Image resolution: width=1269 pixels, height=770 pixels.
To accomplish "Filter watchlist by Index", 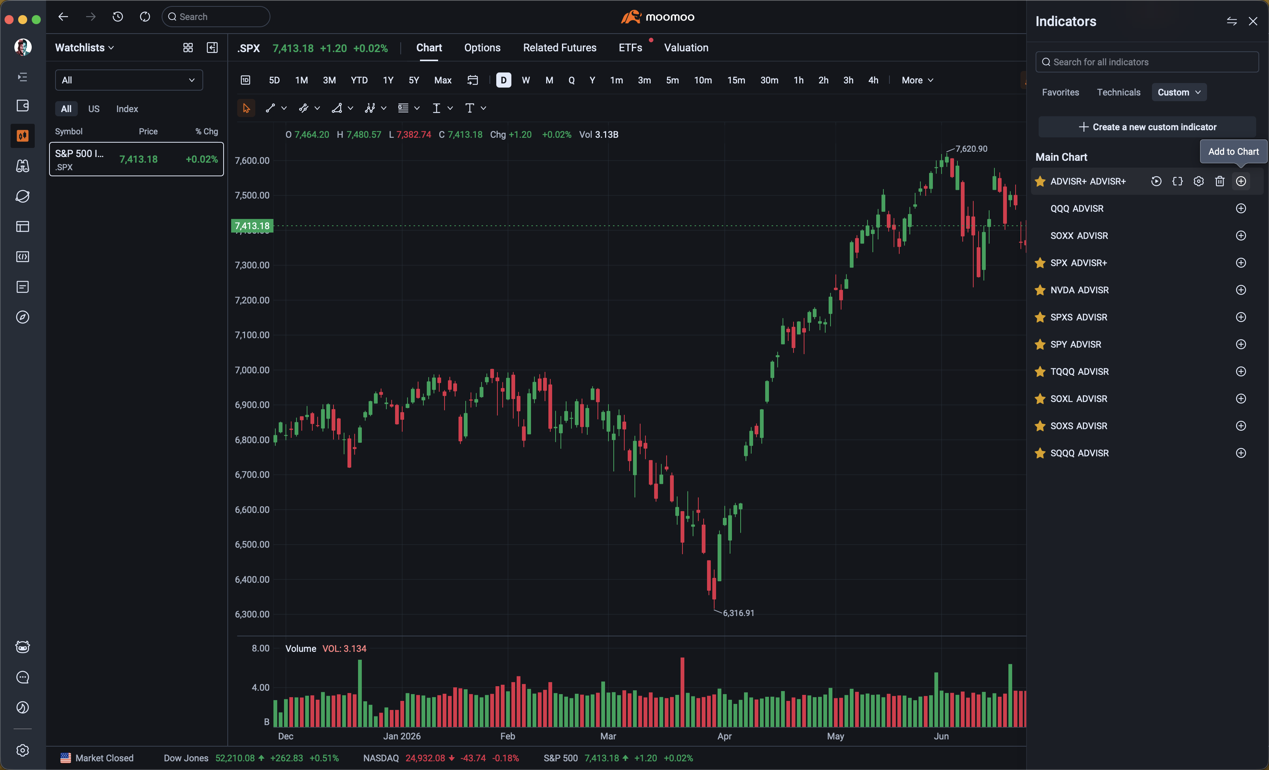I will 127,109.
